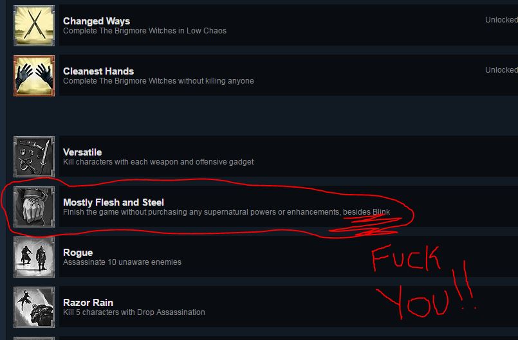Click the Unlocked status beside Changed Ways
Image resolution: width=518 pixels, height=340 pixels.
(x=501, y=20)
